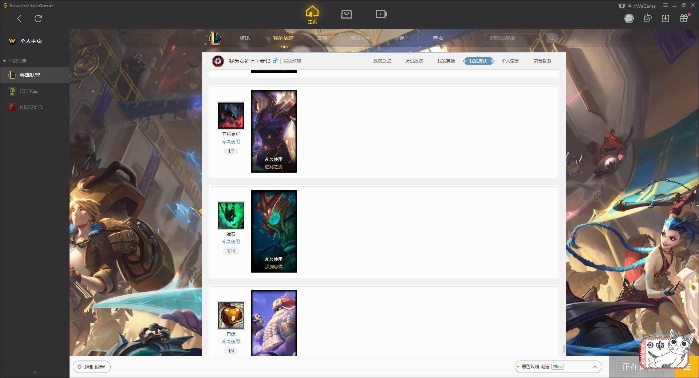
Task: Open 战绩总览 sub-tab
Action: coord(382,61)
